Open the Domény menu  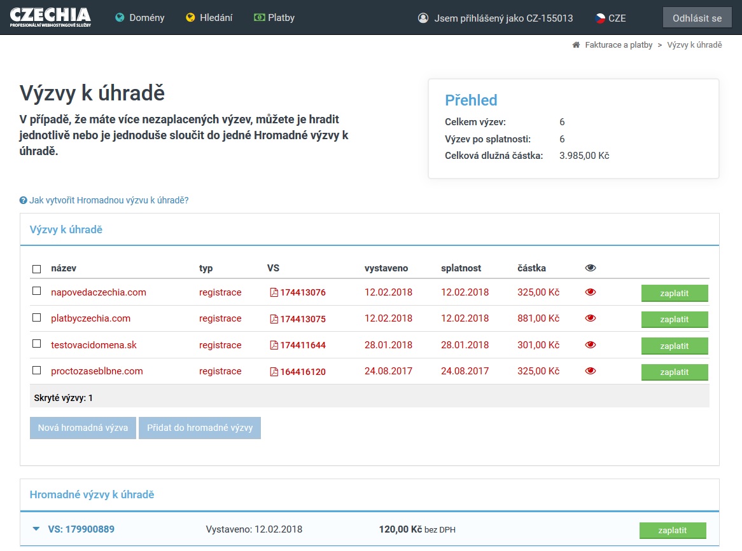coord(140,18)
